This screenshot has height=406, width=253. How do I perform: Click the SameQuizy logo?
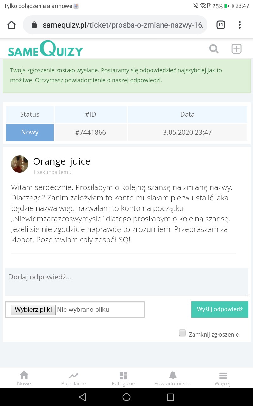click(45, 49)
